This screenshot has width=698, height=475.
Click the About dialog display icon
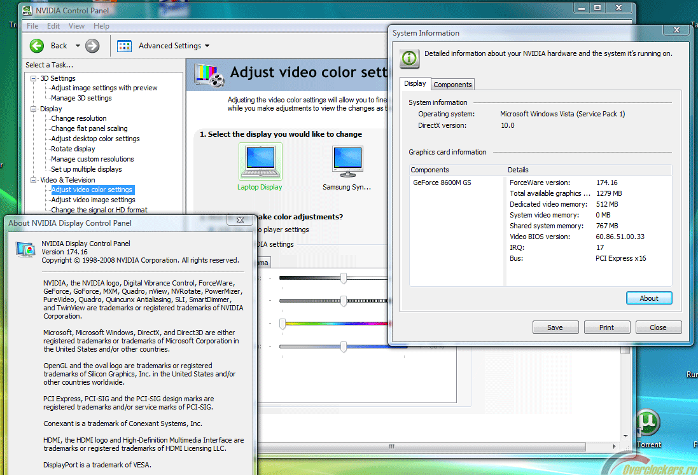click(25, 249)
